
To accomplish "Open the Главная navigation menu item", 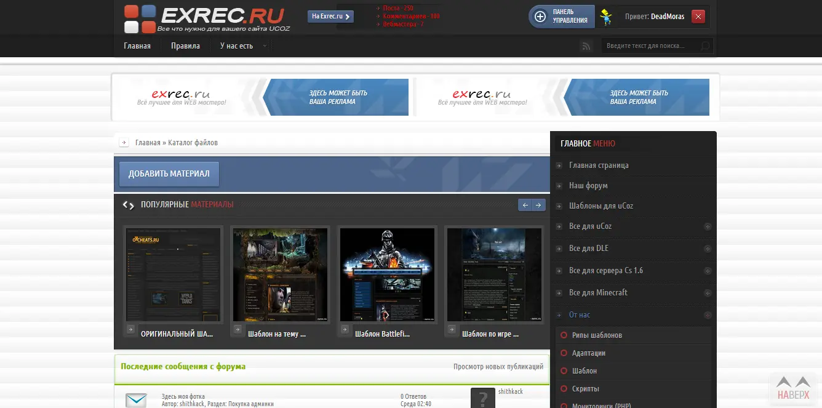I will [x=137, y=46].
